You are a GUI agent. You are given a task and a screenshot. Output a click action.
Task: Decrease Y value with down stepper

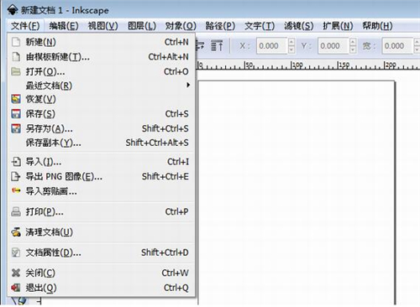pyautogui.click(x=353, y=49)
